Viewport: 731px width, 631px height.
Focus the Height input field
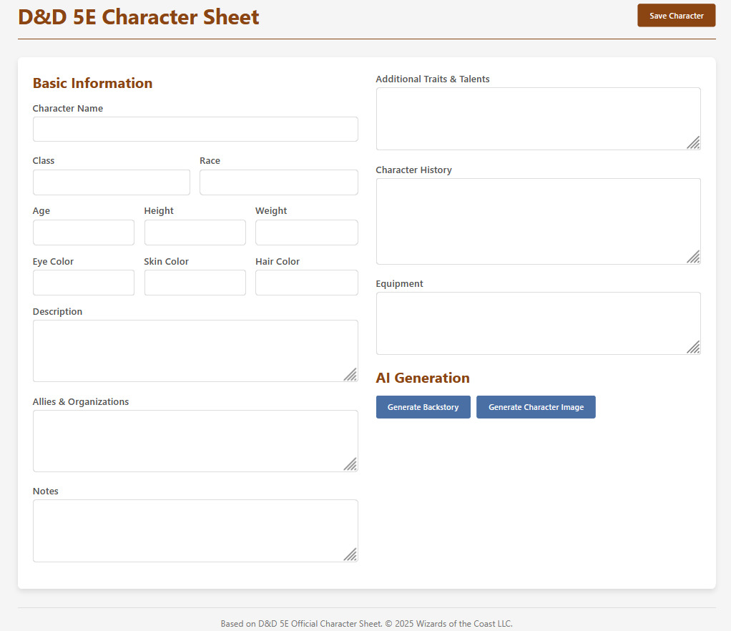[x=195, y=233]
